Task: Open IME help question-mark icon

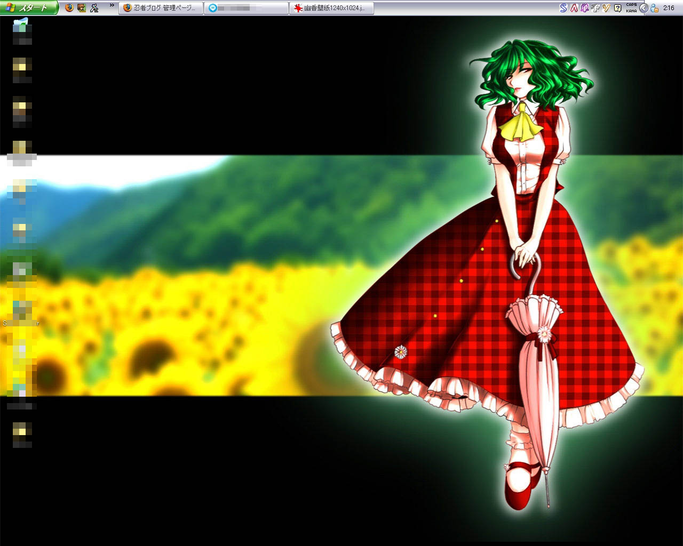Action: [617, 8]
